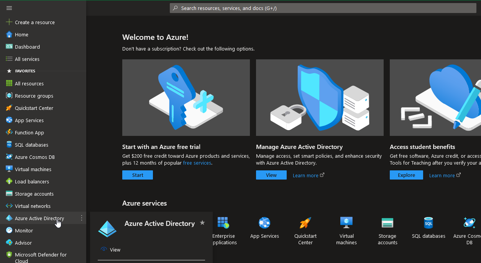Click the 'Azure Active Directory' popup heading
The image size is (481, 263).
(159, 224)
